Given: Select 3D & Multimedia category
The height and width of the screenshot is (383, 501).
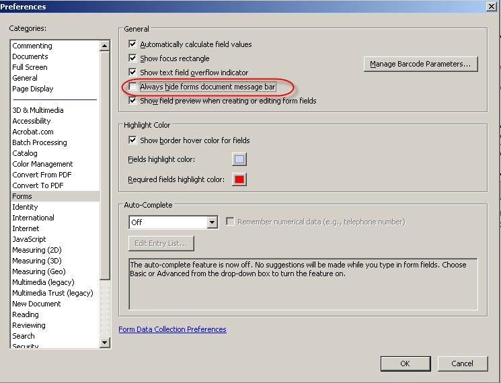Looking at the screenshot, I should [x=38, y=110].
